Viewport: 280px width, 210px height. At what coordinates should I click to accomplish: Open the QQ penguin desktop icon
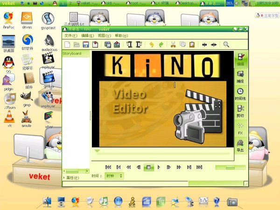click(8, 65)
